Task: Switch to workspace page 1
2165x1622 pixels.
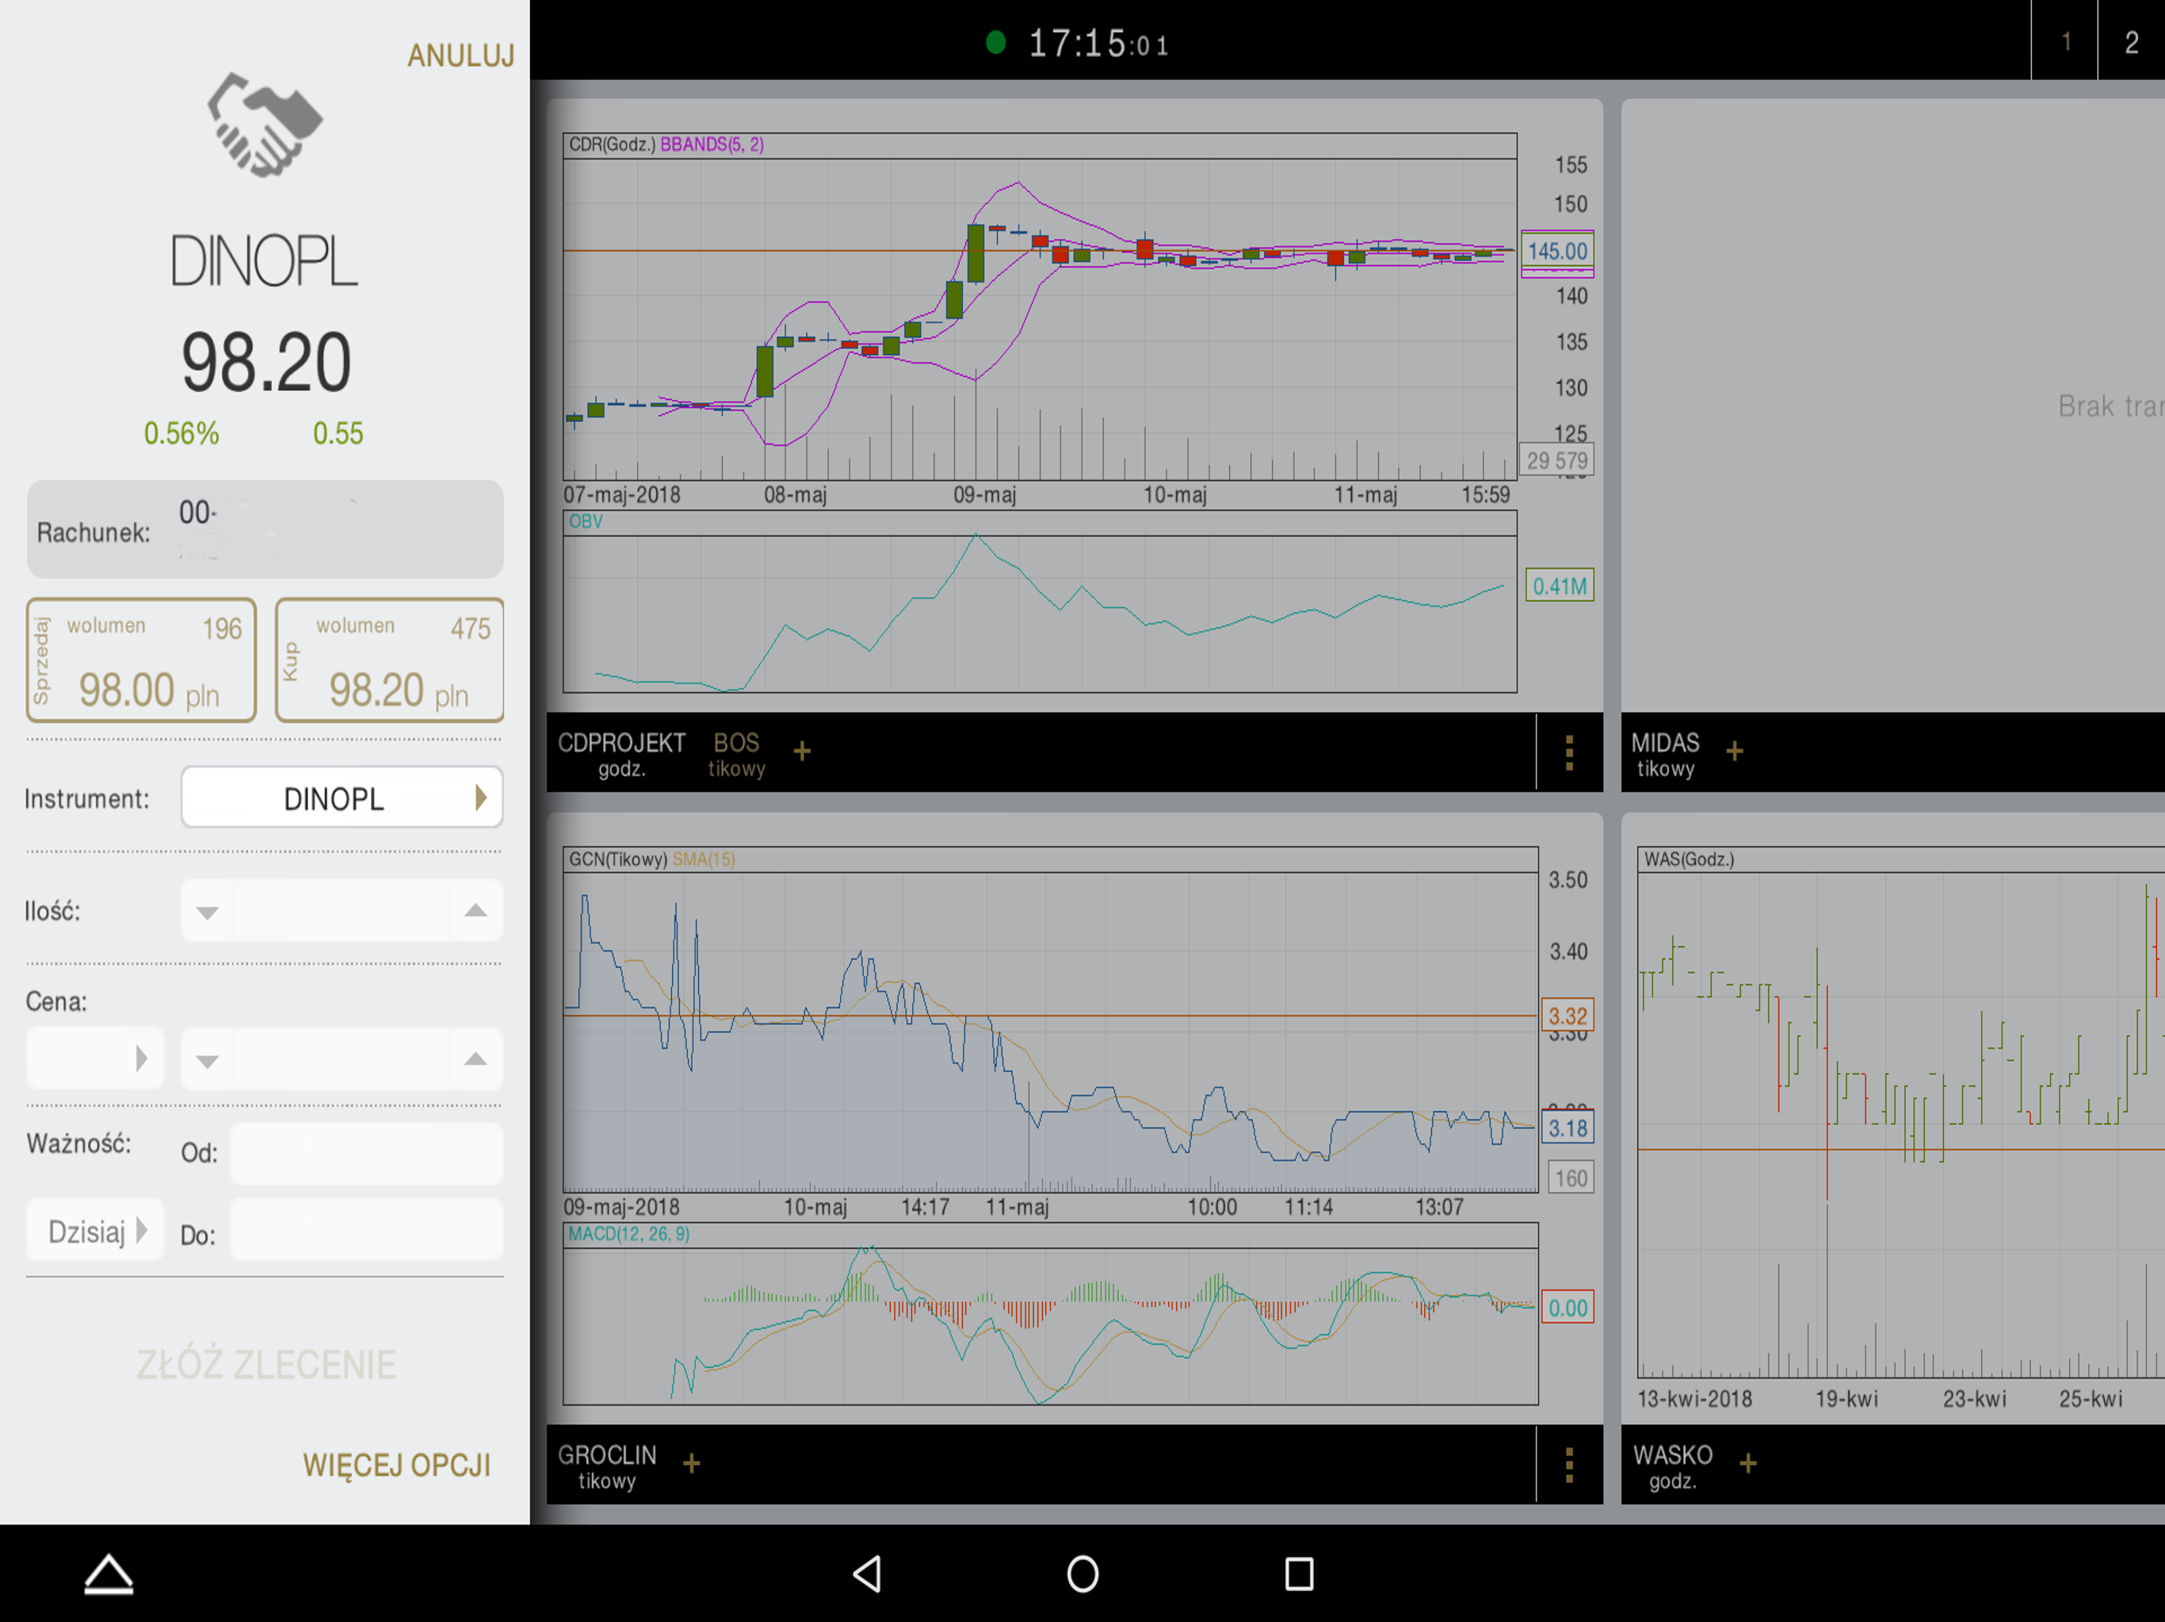Action: [x=2065, y=41]
